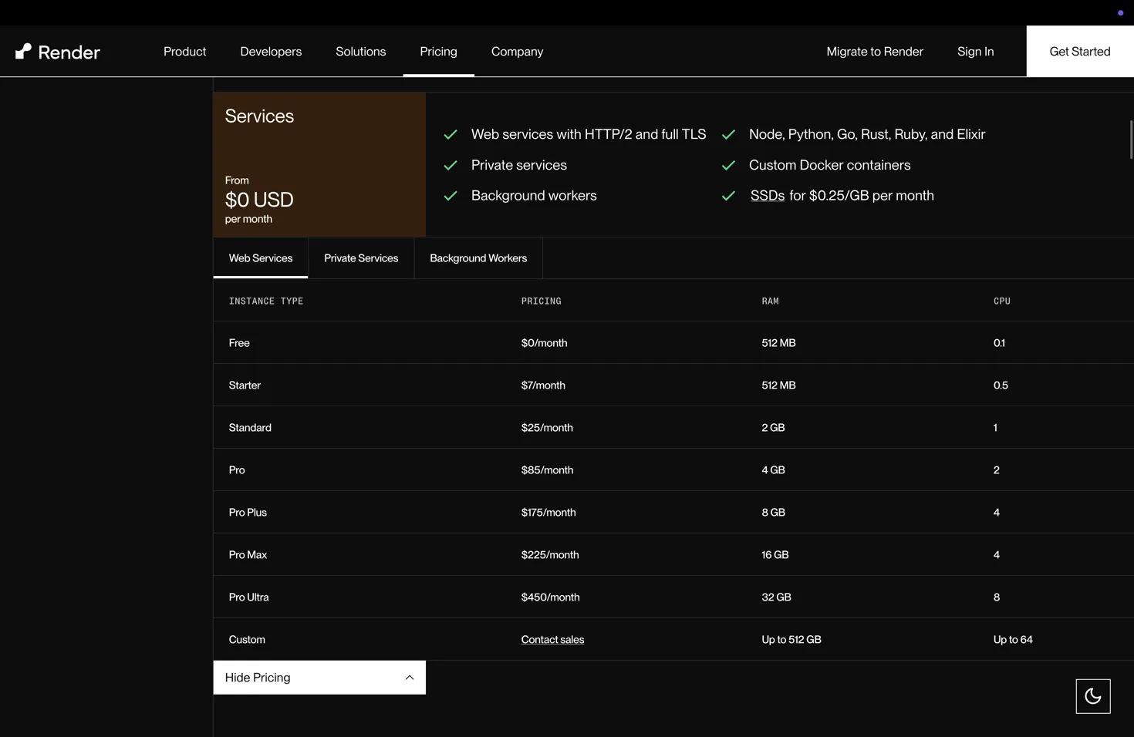Click the $225/month price cell
This screenshot has width=1134, height=737.
pos(550,555)
